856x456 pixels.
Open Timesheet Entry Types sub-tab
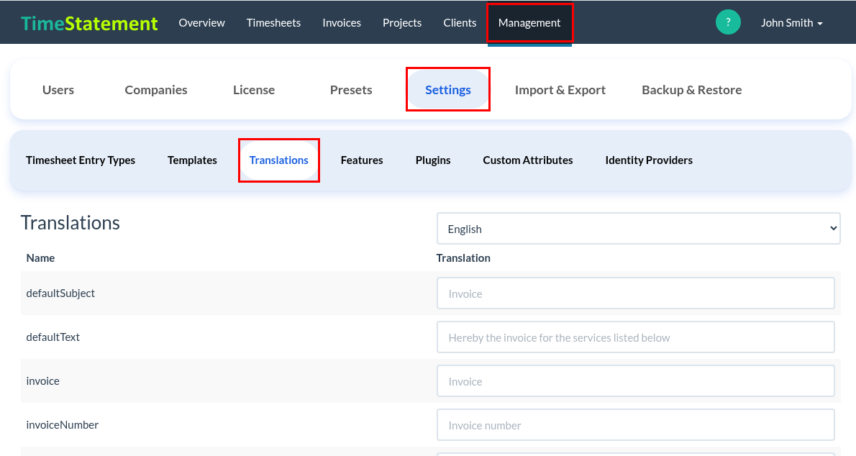click(81, 160)
